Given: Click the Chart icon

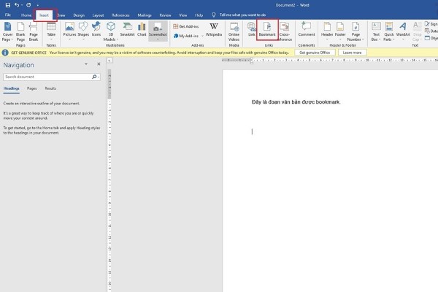Looking at the screenshot, I should pos(142,34).
